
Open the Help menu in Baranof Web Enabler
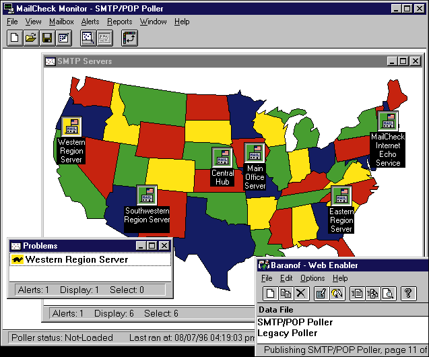340,278
